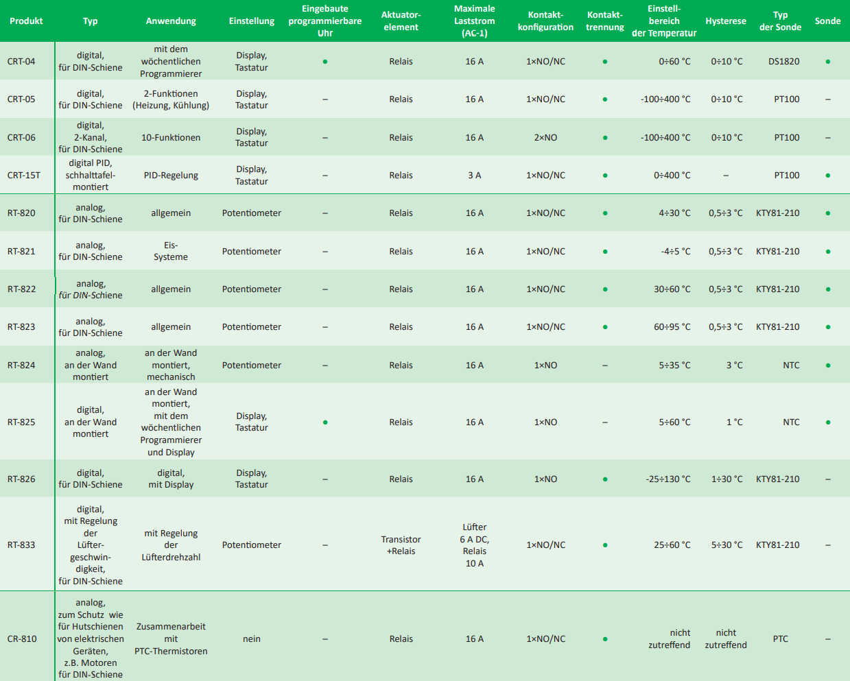Select the 25÷60 °C temperature range

tap(672, 545)
